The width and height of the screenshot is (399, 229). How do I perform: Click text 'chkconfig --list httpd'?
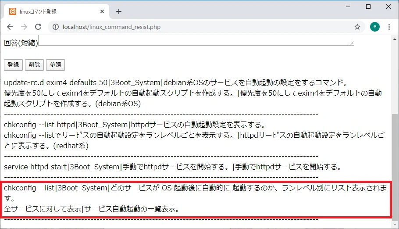tap(40, 125)
